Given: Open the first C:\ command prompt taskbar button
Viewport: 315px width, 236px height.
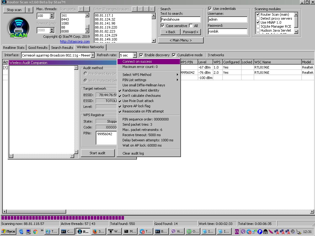Looking at the screenshot, I should (67, 231).
